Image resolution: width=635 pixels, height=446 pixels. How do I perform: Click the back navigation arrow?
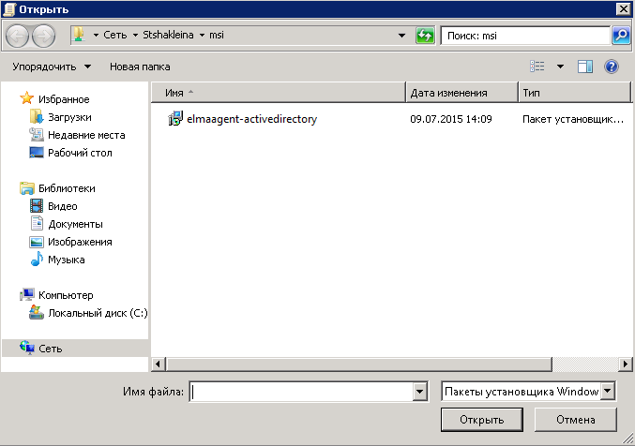(19, 36)
